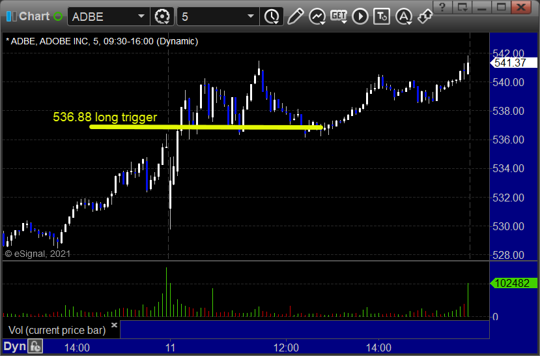Image resolution: width=540 pixels, height=356 pixels.
Task: Open help with the question mark button
Action: (x=442, y=7)
